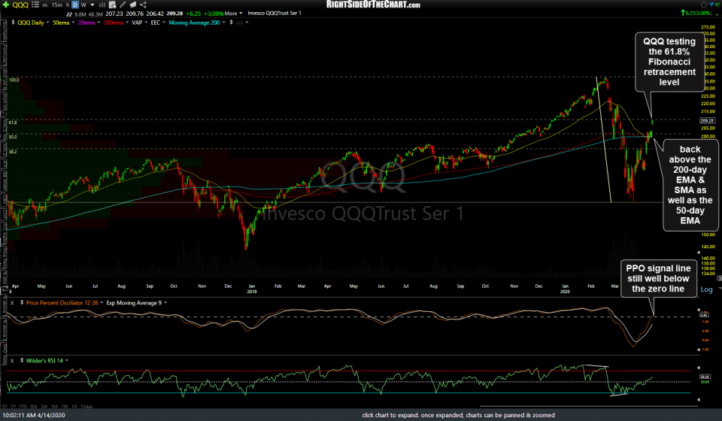The image size is (722, 421).
Task: Select the D (daily) timeframe
Action: click(75, 5)
